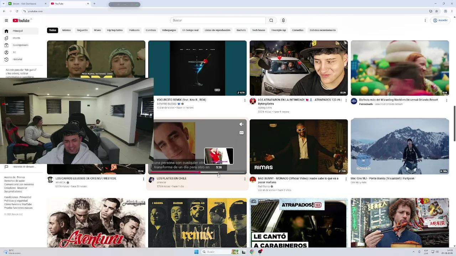This screenshot has height=256, width=456.
Task: Open the Cris MJ Ponte Bonita mix thumbnail
Action: [x=400, y=147]
